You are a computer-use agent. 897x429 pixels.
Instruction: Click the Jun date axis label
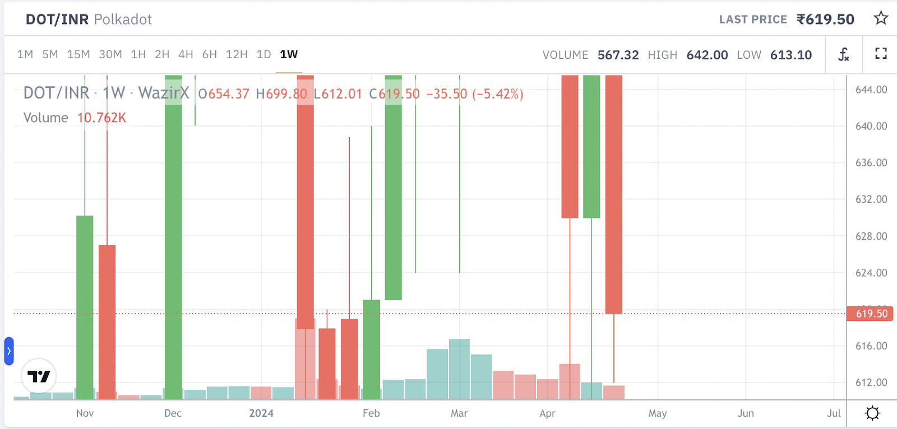(x=746, y=413)
